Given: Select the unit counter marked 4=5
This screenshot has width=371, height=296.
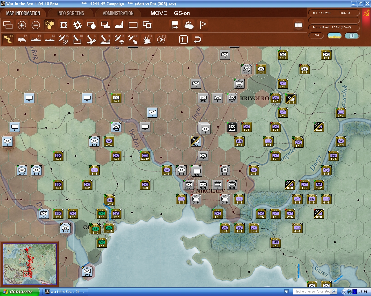Looking at the screenshot, I should (x=247, y=69).
